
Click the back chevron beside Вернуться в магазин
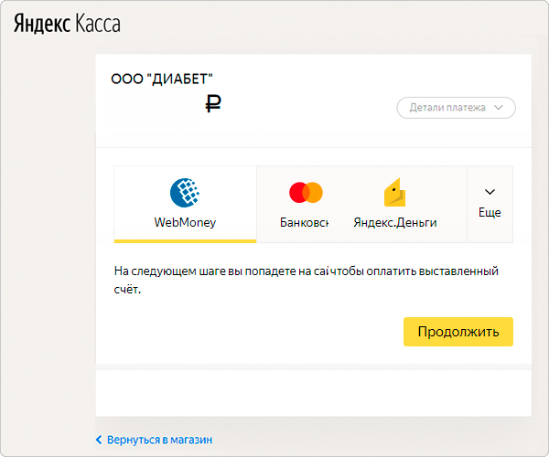tap(99, 440)
